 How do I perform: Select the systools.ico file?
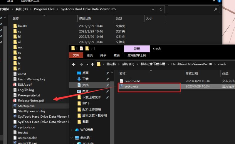(26, 127)
